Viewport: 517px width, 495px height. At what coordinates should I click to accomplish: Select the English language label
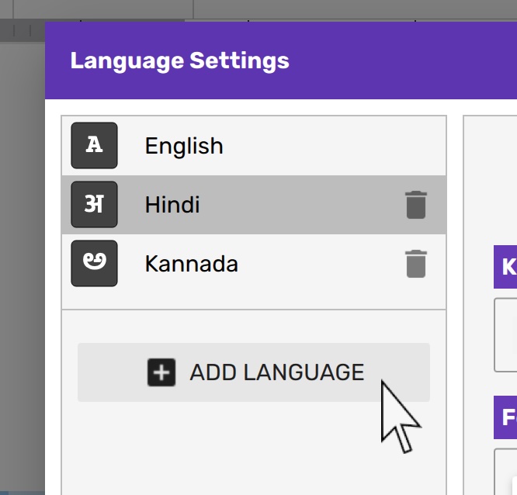(184, 146)
